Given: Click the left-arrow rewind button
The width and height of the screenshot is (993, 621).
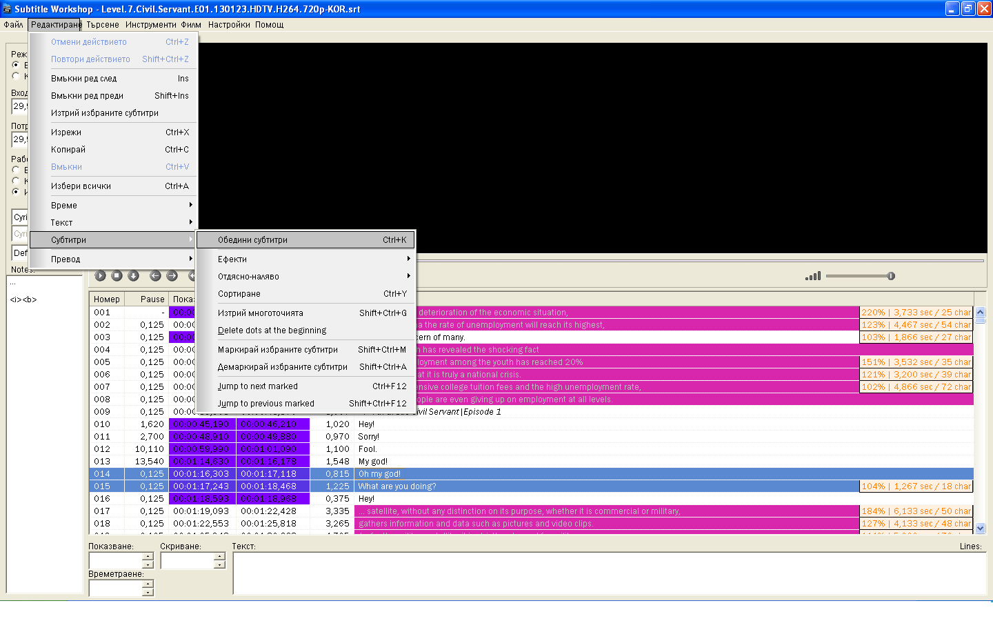Looking at the screenshot, I should click(155, 276).
